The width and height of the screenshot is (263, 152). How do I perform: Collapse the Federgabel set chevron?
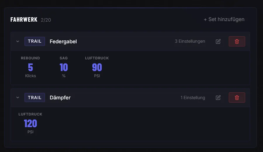click(x=18, y=42)
